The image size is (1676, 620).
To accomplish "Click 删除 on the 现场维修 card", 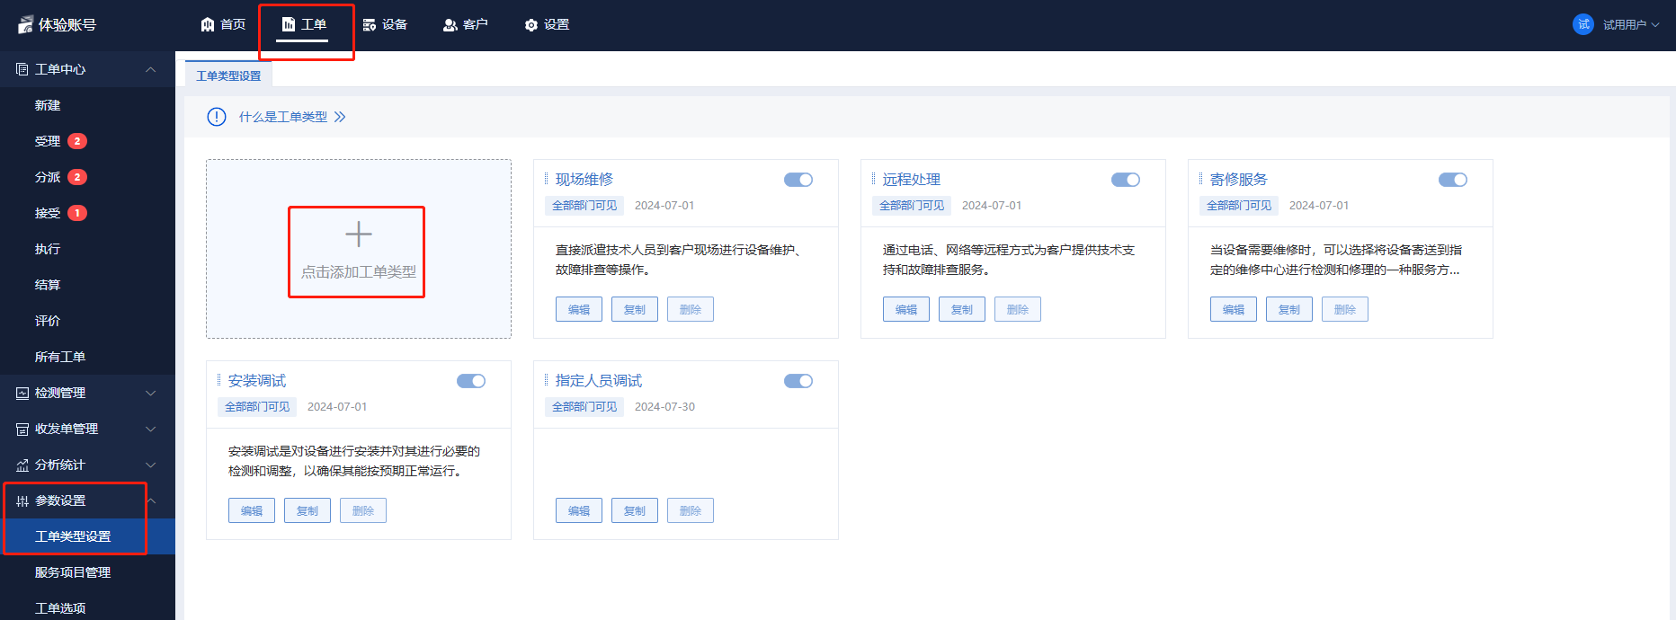I will pyautogui.click(x=691, y=309).
